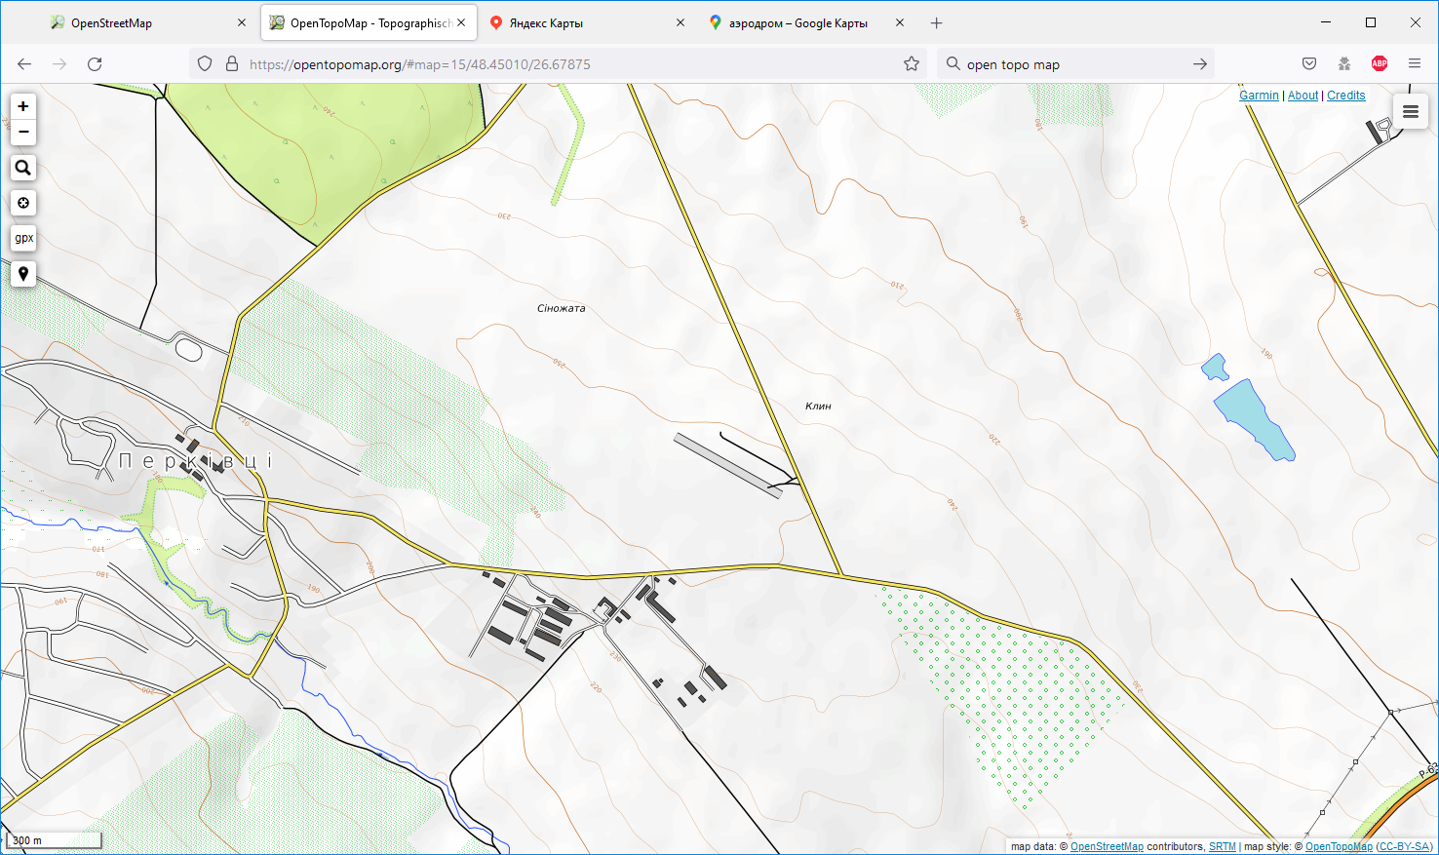The image size is (1439, 855).
Task: Open the Adblock Plus extension menu
Action: [x=1380, y=64]
